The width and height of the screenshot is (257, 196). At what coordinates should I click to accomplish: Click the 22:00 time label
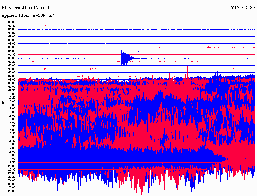point(12,180)
